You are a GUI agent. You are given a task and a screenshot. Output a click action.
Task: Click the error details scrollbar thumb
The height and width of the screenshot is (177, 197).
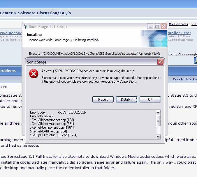tap(158, 121)
